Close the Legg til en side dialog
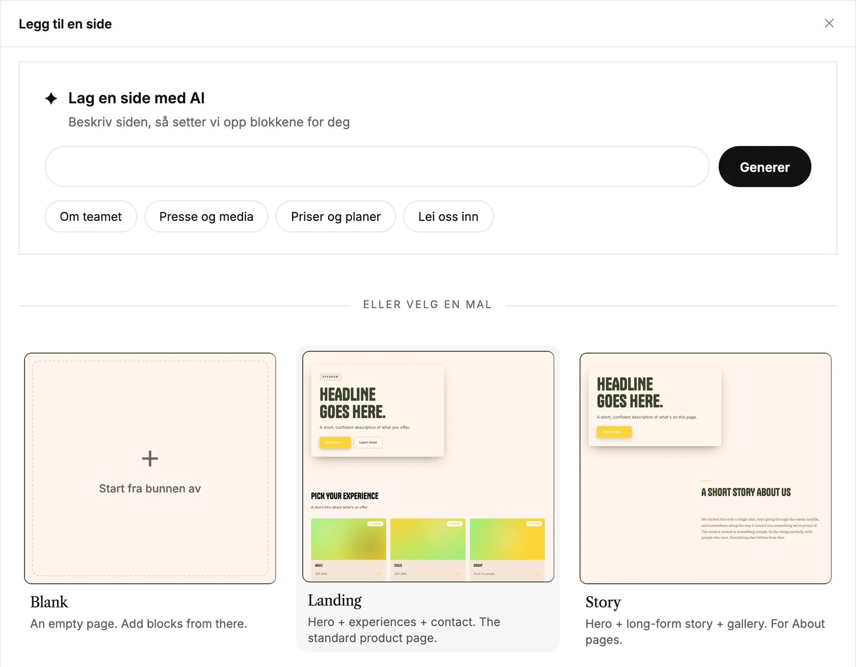The image size is (856, 667). click(x=829, y=23)
